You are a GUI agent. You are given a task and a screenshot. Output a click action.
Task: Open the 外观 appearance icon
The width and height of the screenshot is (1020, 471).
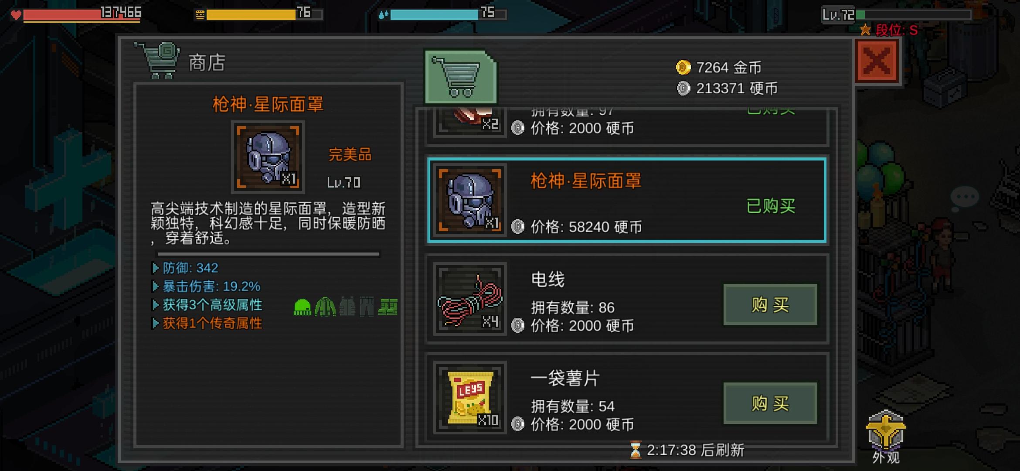(886, 436)
